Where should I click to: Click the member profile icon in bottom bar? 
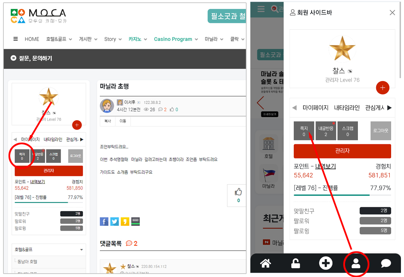tap(355, 263)
